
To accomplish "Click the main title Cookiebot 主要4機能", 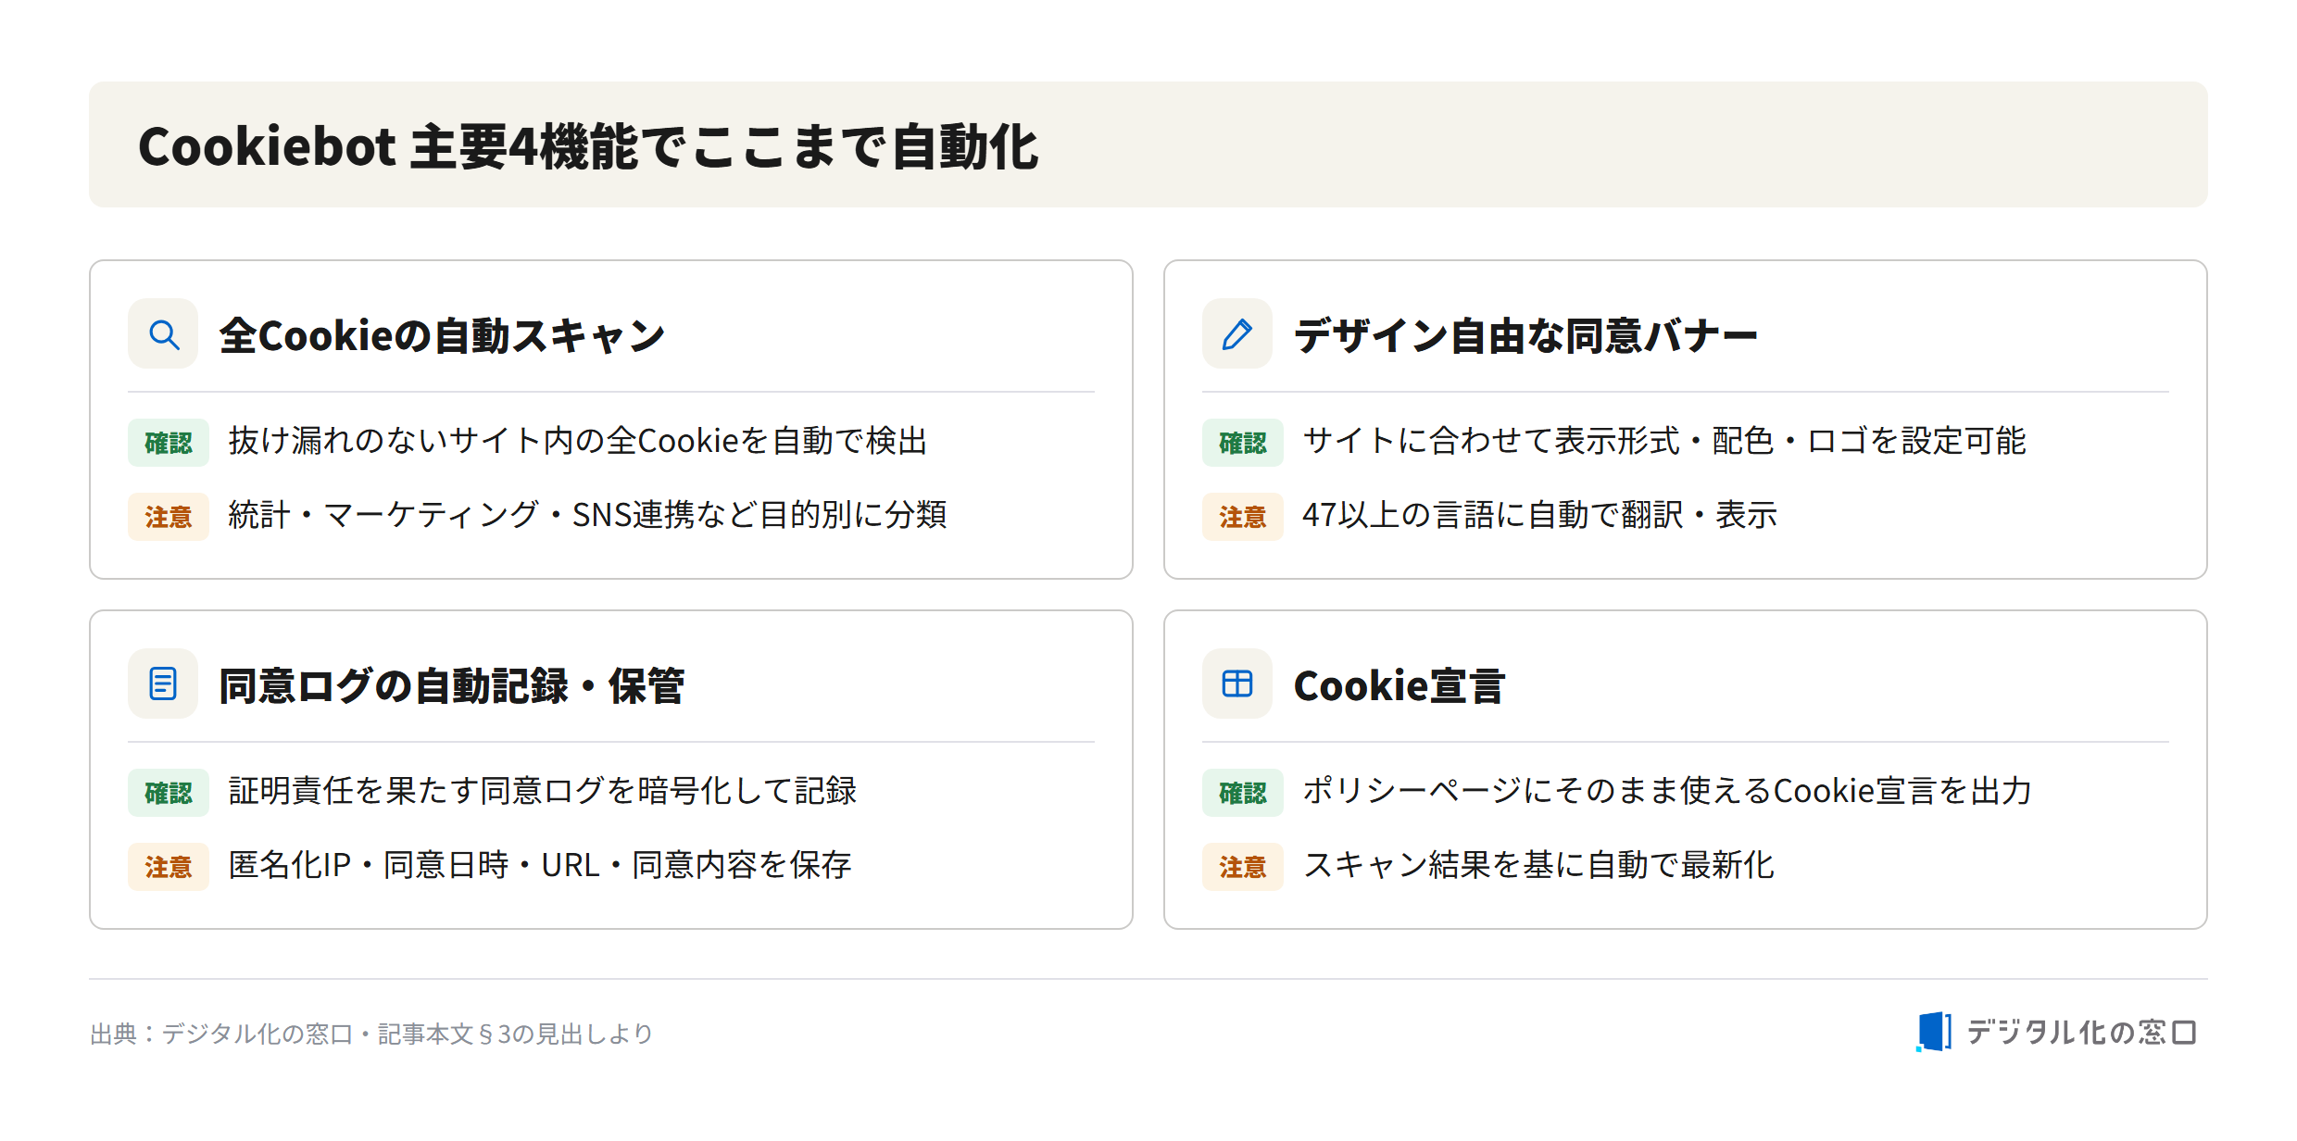I will click(588, 146).
